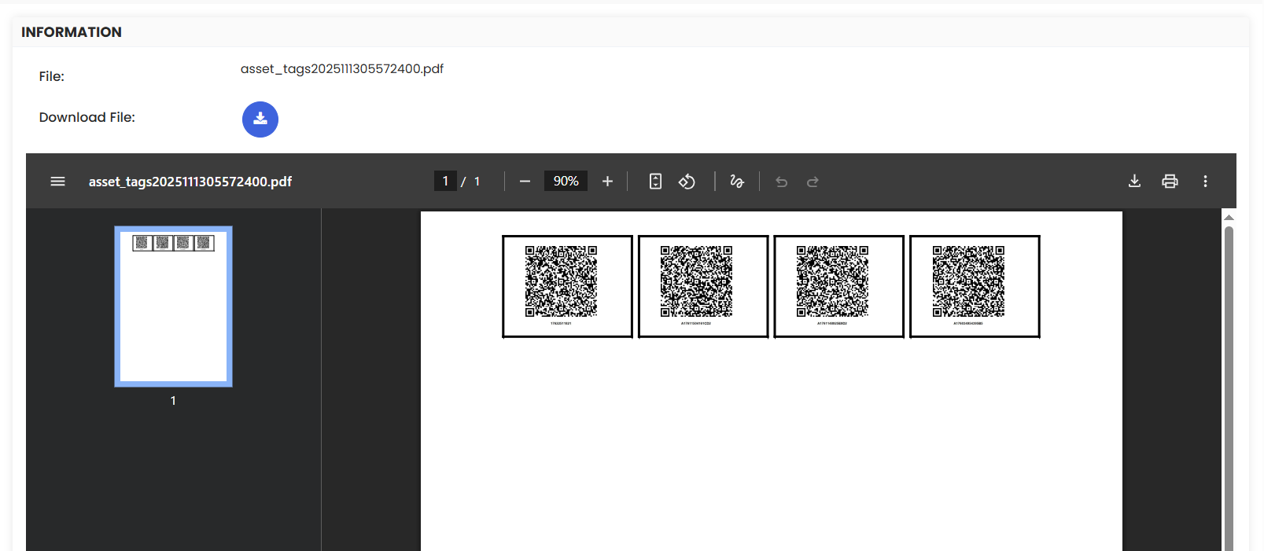
Task: Click the file name asset_tags2025111305572400.pdf text
Action: tap(342, 69)
